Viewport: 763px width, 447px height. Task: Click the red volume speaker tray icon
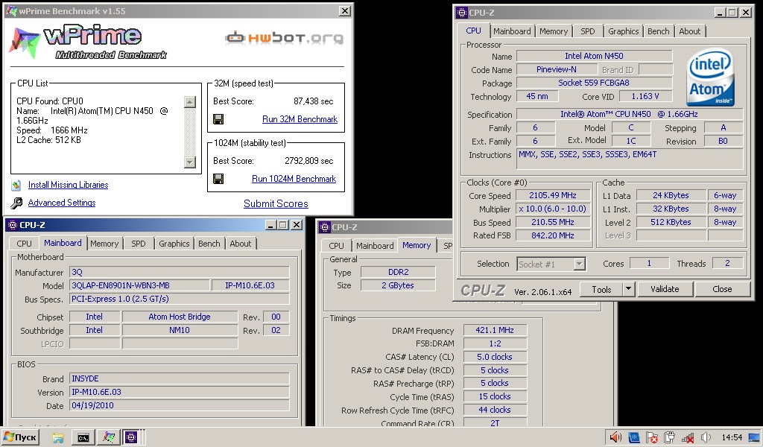tap(615, 437)
